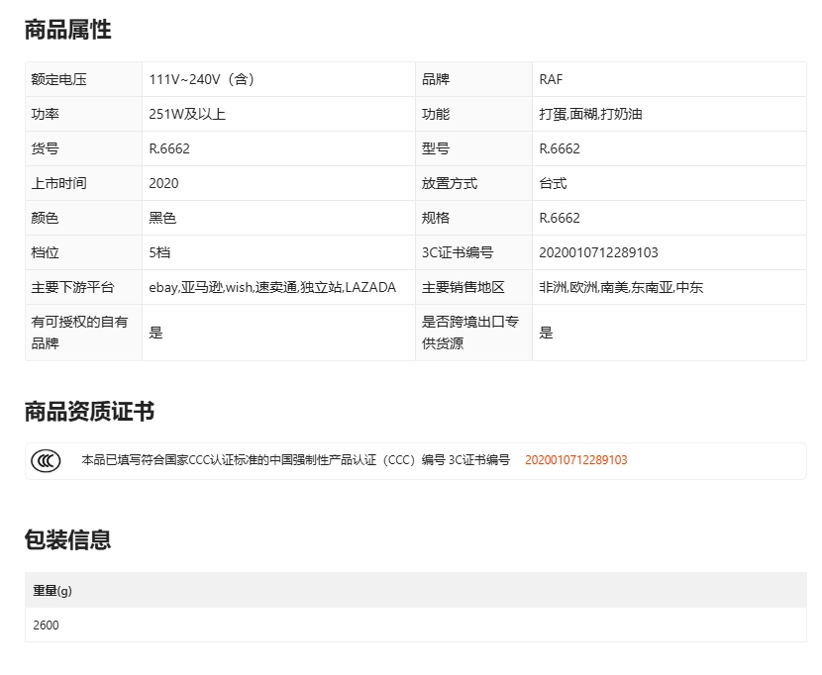Select the main sales regions value
Image resolution: width=822 pixels, height=675 pixels.
(x=621, y=287)
